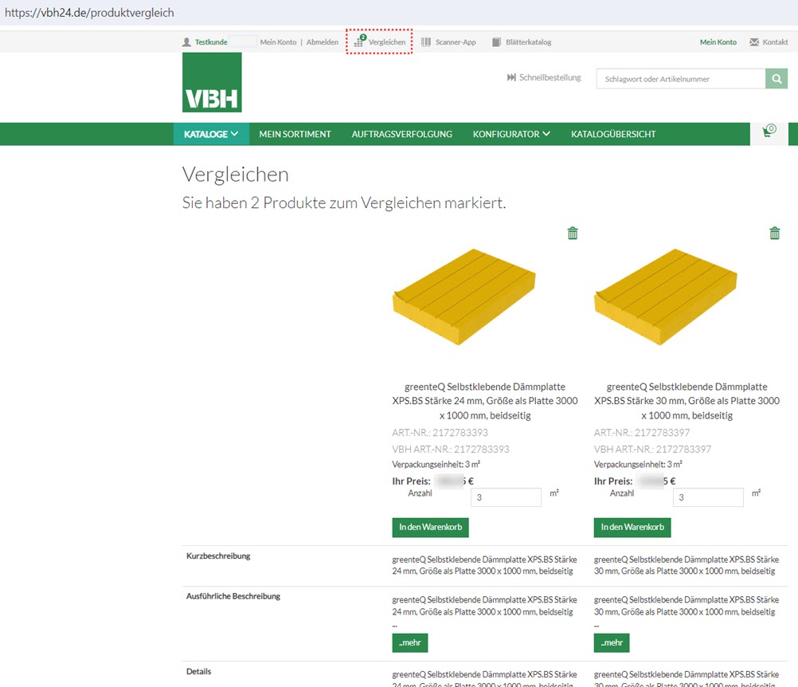Open the shopping cart icon
798x687 pixels.
point(769,132)
